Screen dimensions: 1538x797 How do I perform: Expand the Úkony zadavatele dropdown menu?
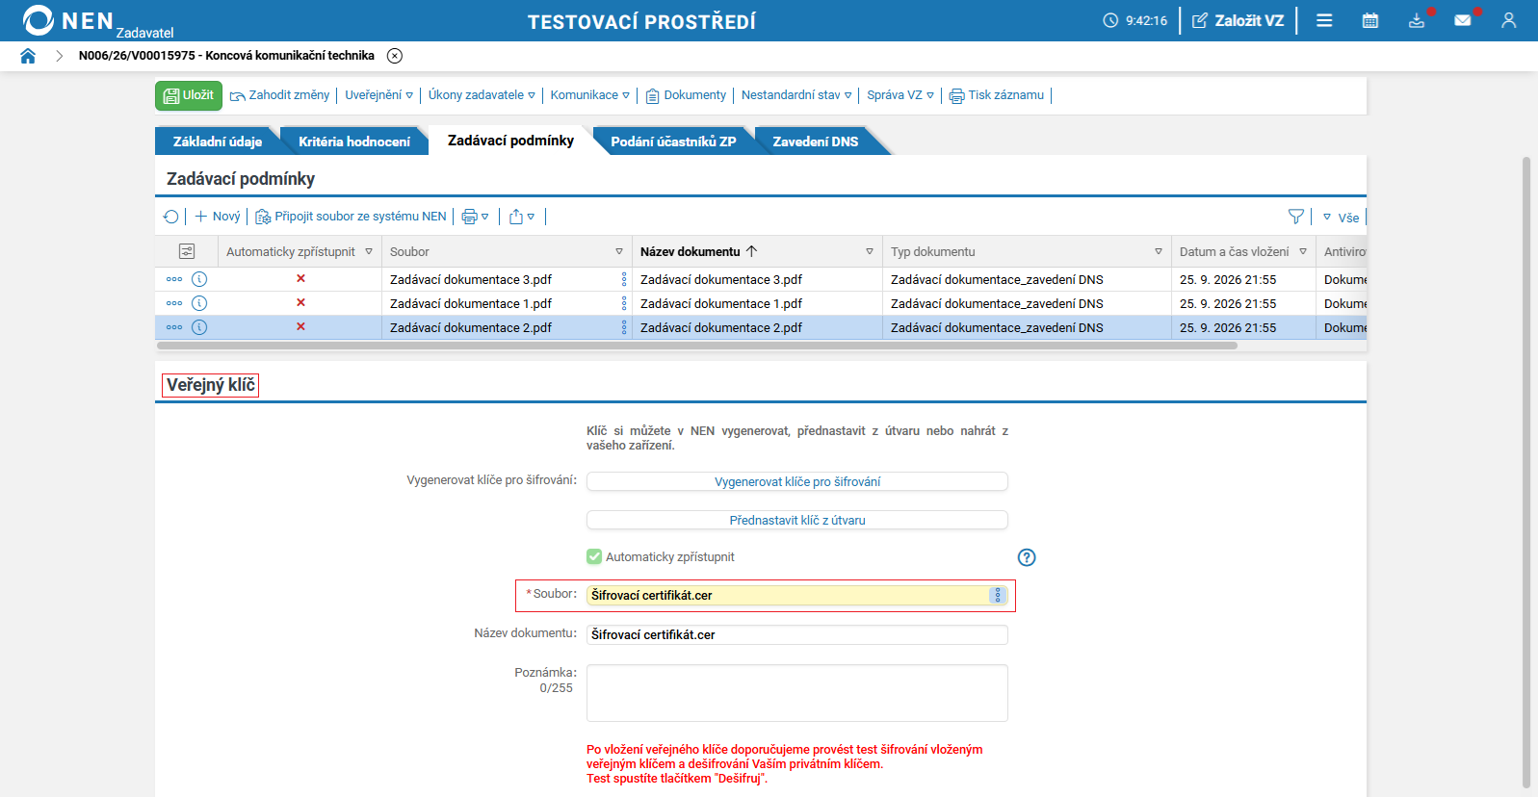point(482,95)
